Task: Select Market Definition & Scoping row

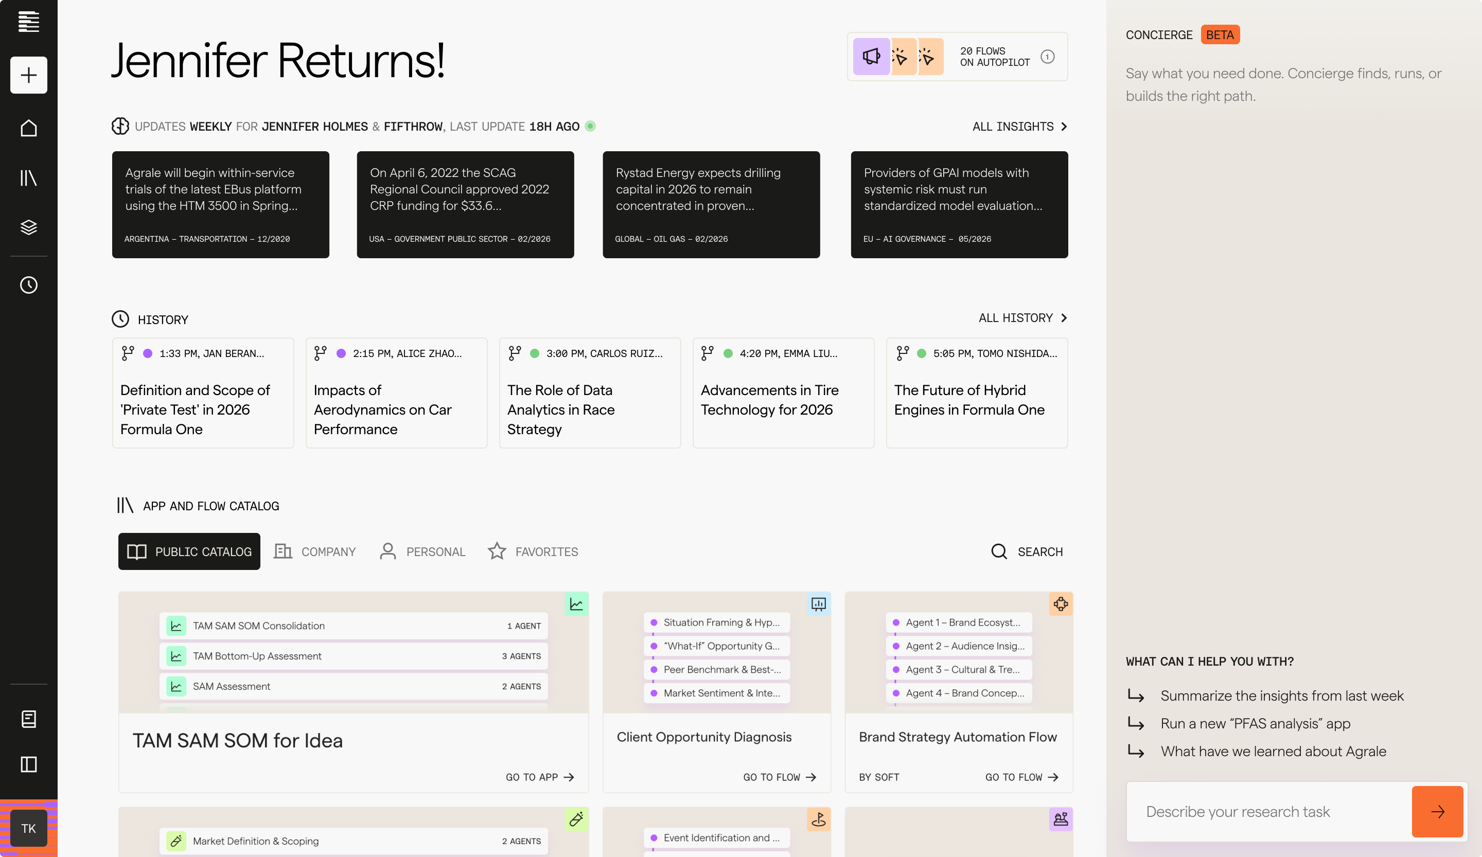Action: pyautogui.click(x=354, y=841)
